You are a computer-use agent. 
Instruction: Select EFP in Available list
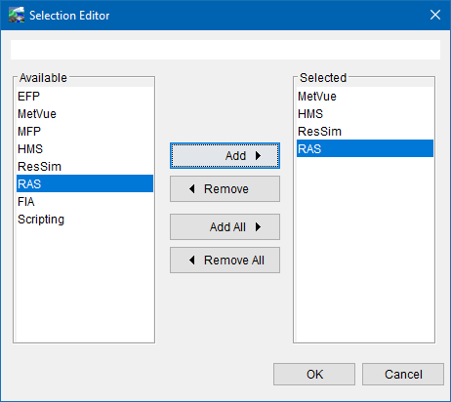coord(85,97)
